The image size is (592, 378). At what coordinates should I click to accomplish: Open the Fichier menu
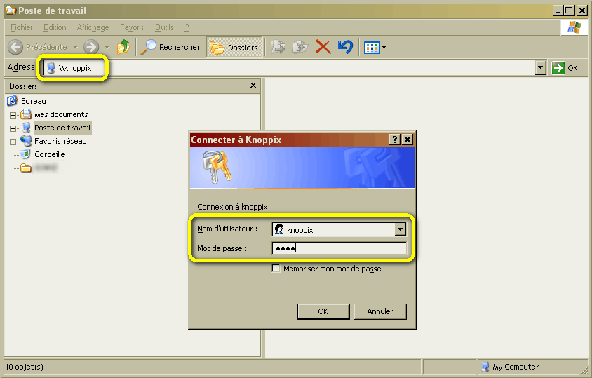click(x=22, y=27)
